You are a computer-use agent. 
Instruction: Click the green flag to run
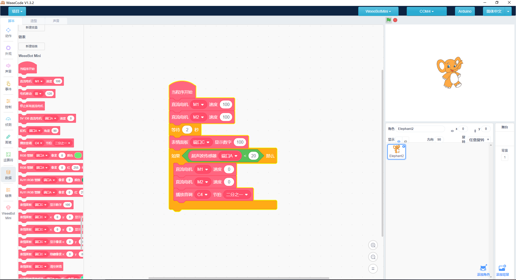tap(389, 20)
